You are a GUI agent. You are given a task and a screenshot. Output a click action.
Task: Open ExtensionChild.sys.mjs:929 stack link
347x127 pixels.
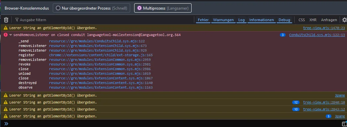[98, 51]
